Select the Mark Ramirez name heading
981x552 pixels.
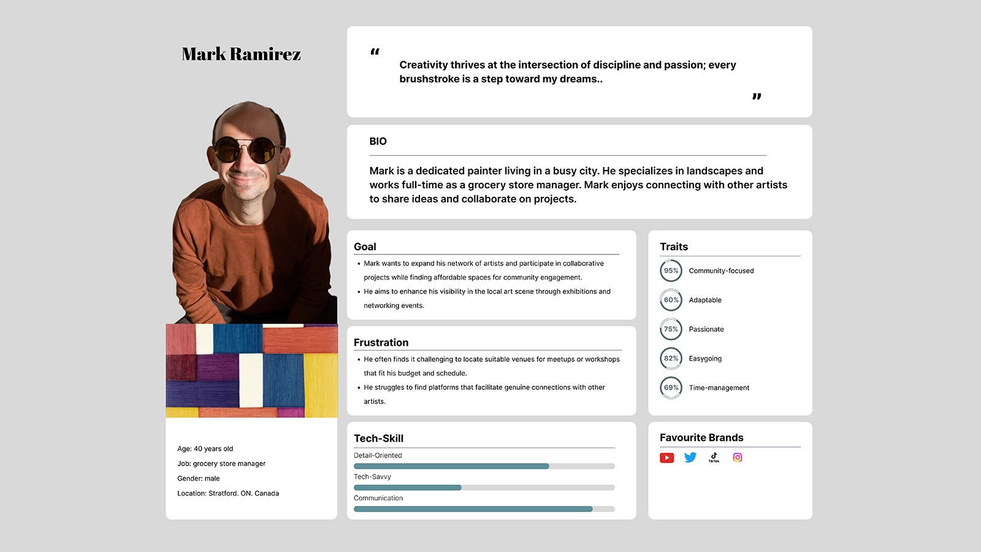coord(241,54)
